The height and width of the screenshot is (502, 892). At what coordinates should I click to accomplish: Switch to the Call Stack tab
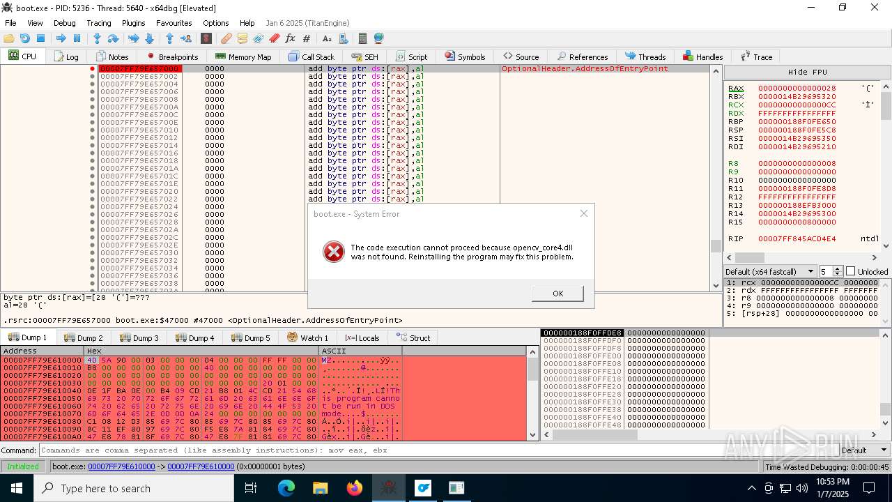click(311, 56)
